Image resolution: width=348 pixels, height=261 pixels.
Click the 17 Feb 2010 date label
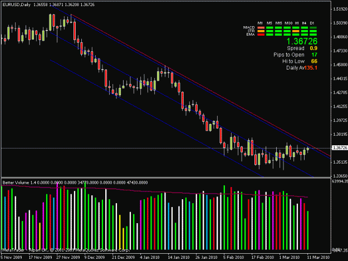pos(263,257)
